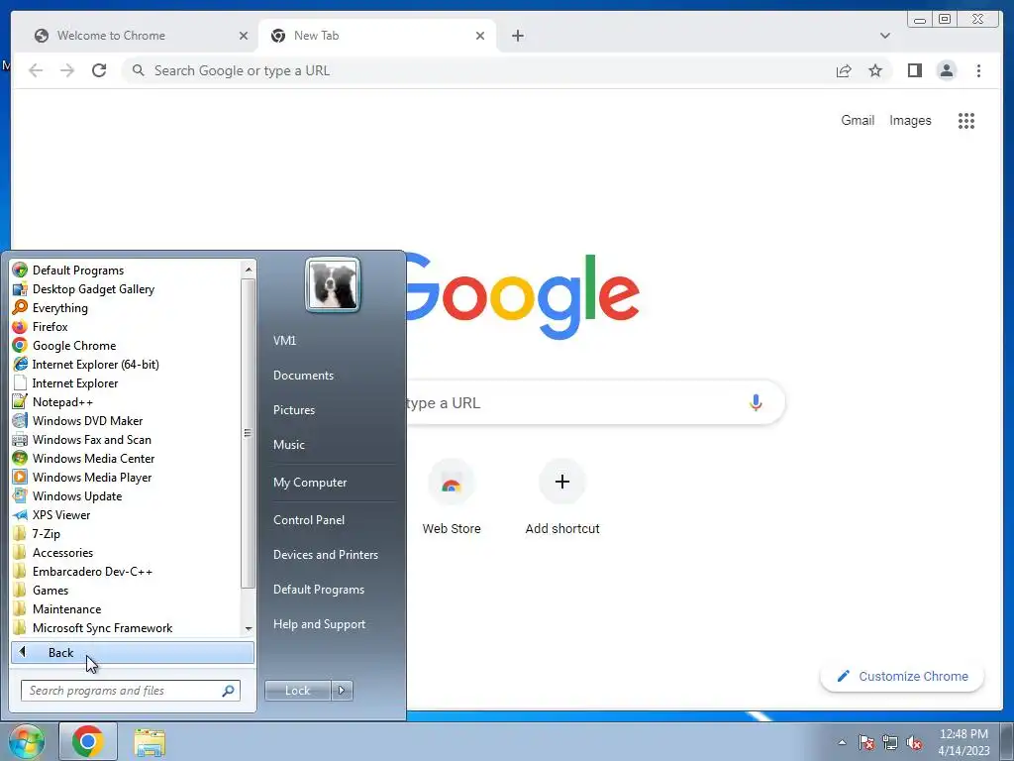1014x761 pixels.
Task: Open Windows DVD Maker
Action: (x=87, y=420)
